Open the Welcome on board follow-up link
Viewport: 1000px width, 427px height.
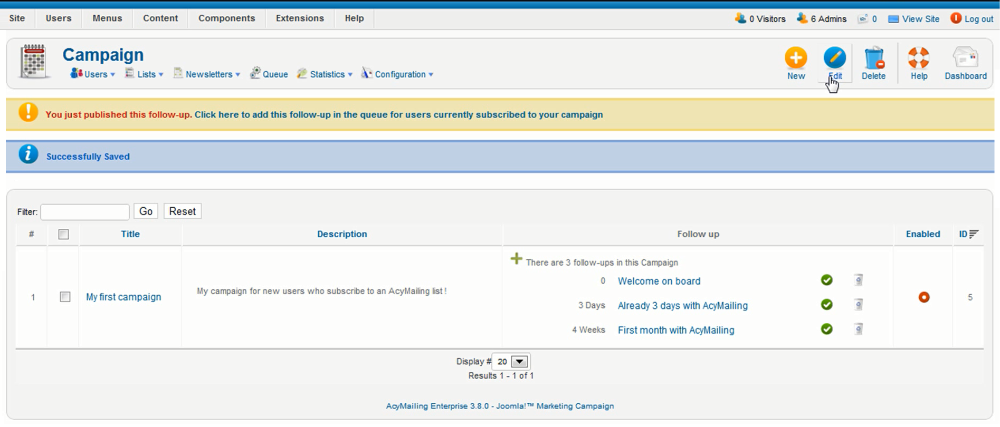(659, 281)
